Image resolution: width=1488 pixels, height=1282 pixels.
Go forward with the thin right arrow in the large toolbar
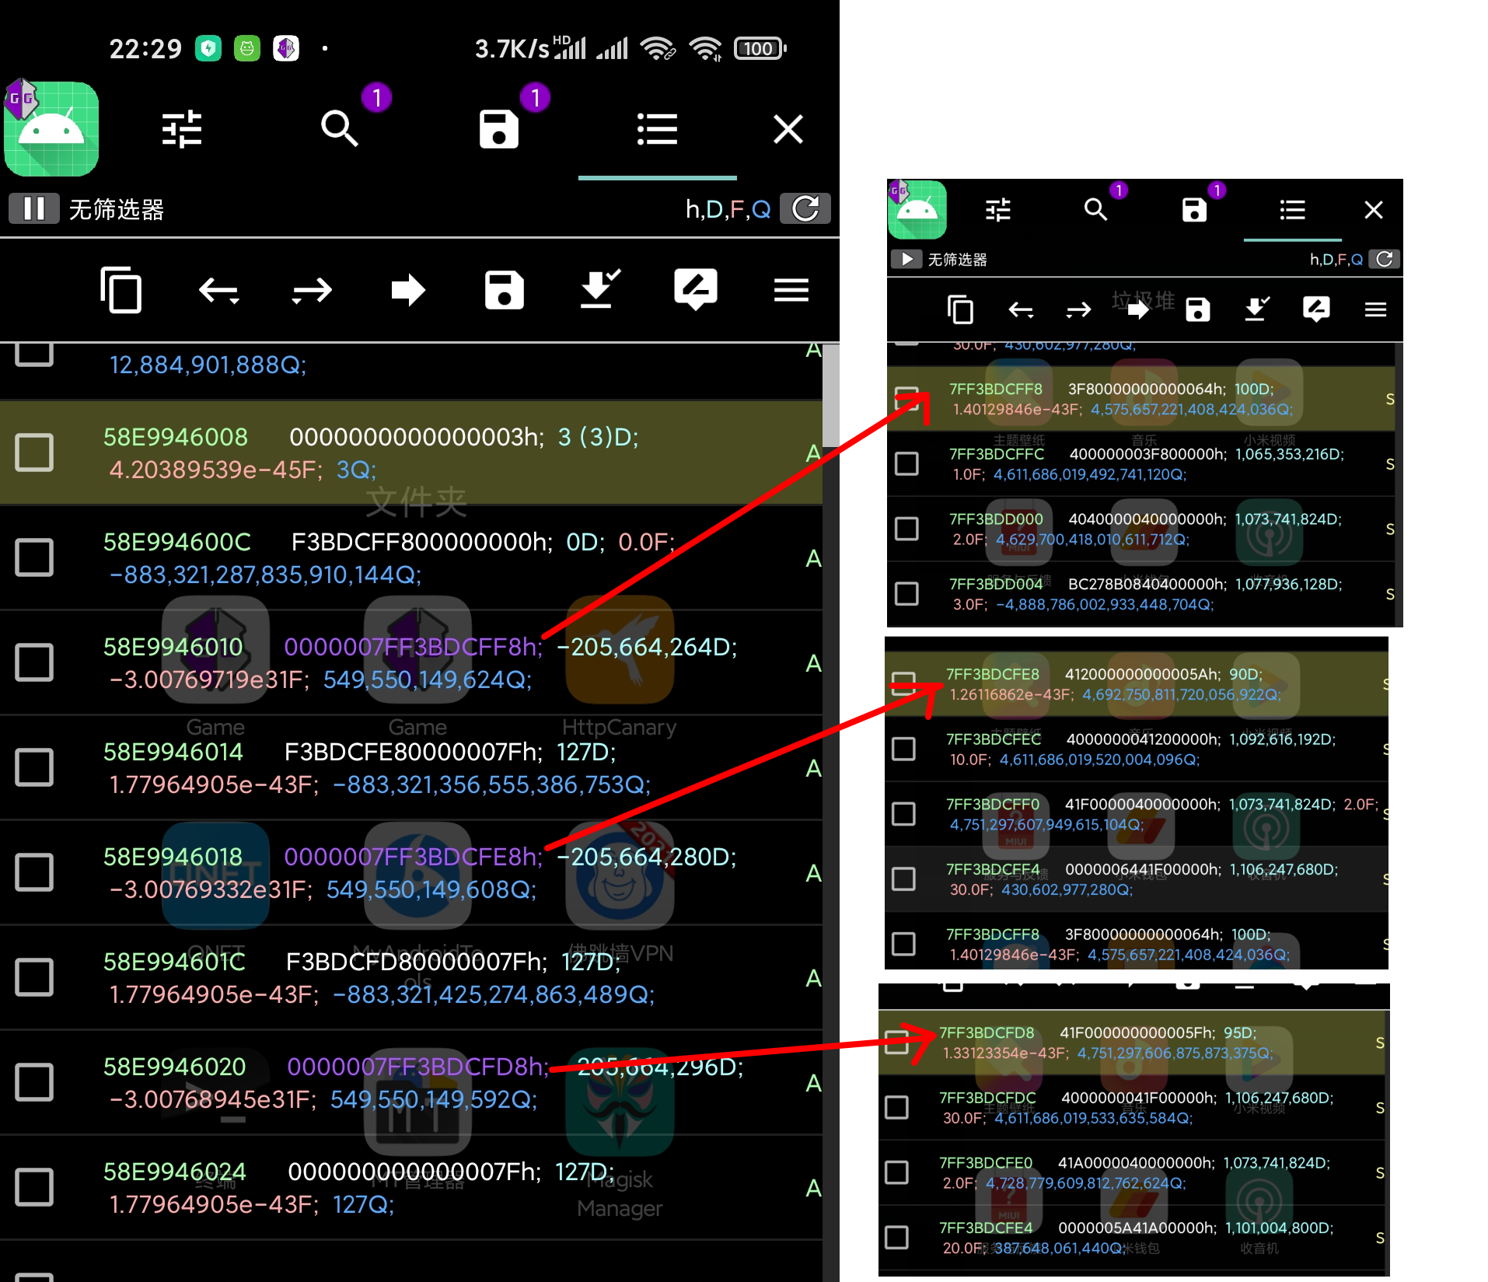[313, 291]
